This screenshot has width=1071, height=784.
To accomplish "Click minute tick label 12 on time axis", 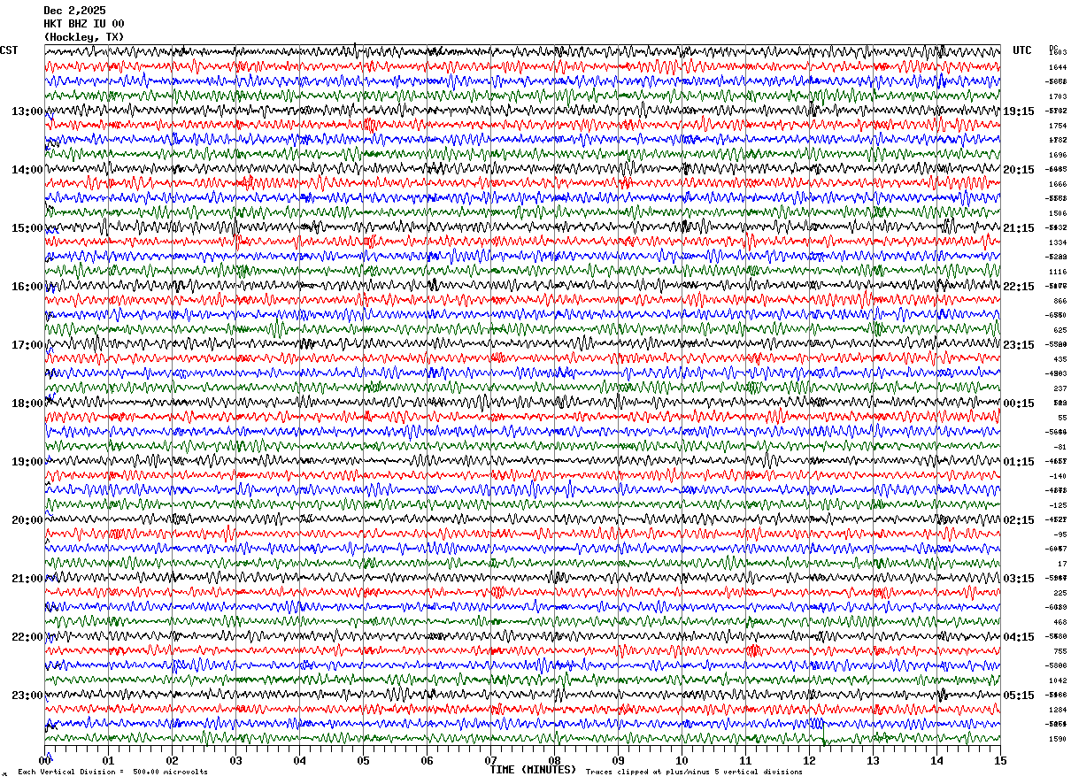I will 809,760.
